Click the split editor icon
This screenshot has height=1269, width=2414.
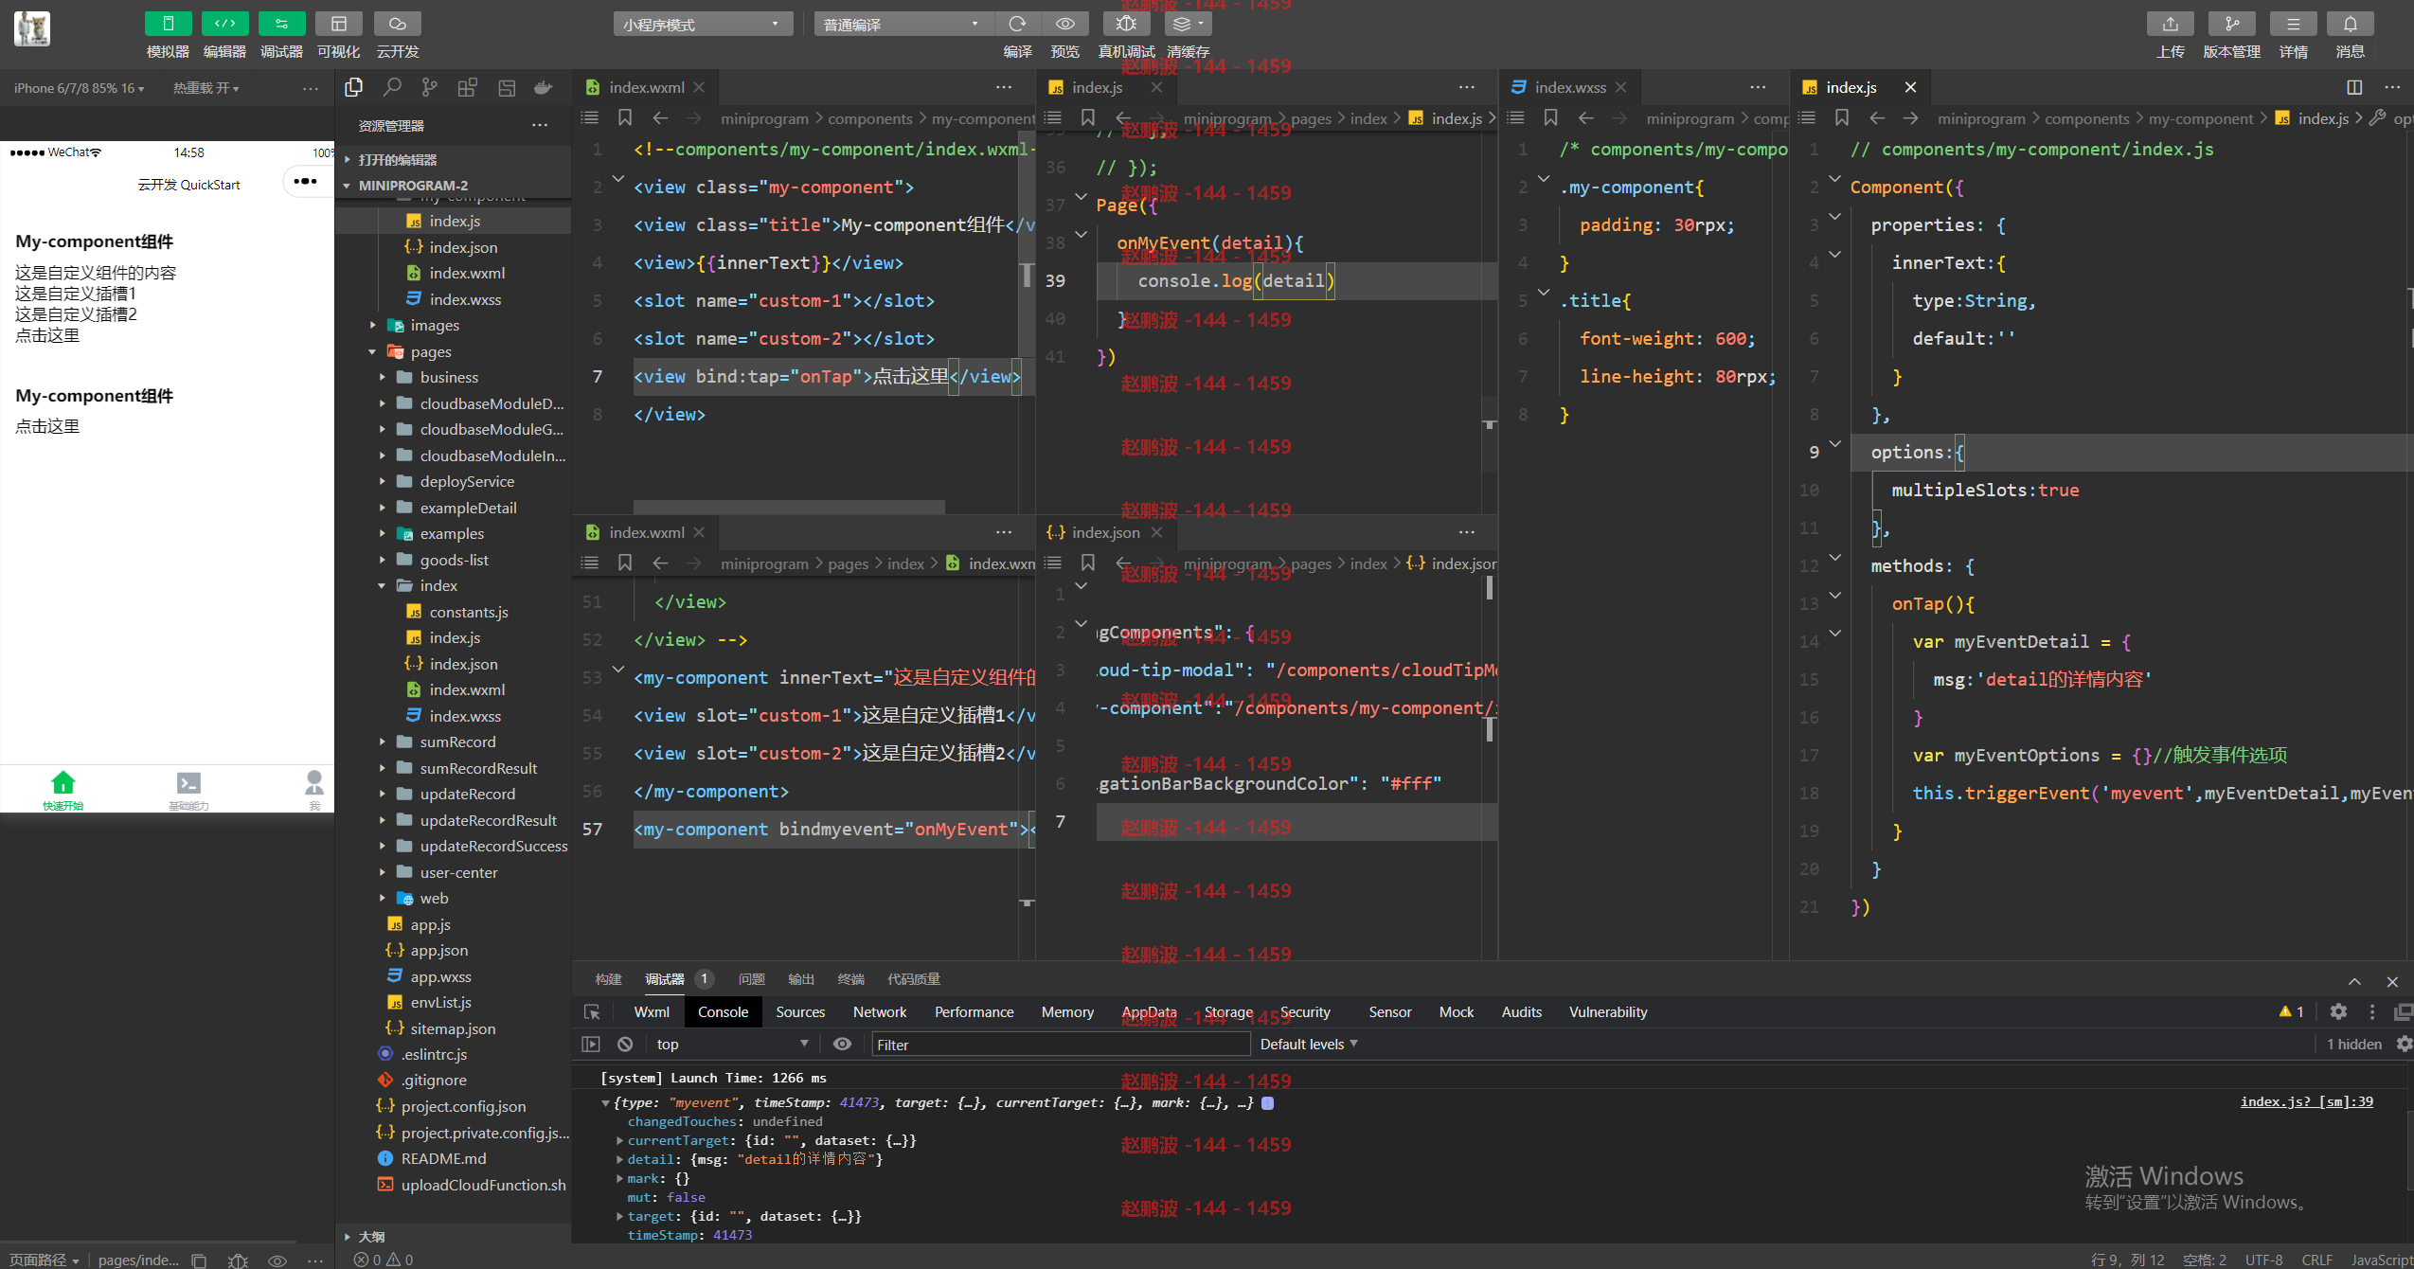tap(2354, 87)
